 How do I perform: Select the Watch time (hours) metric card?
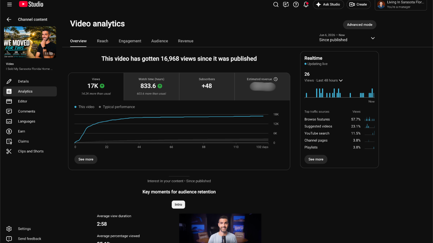point(151,86)
